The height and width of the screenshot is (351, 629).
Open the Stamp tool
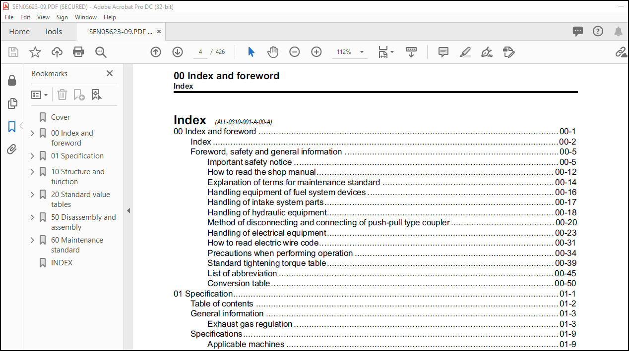508,52
